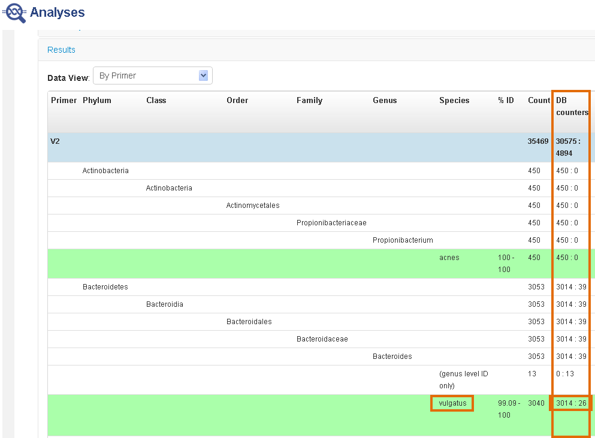This screenshot has width=595, height=438.
Task: Click the Data View dropdown arrow button
Action: pos(203,75)
